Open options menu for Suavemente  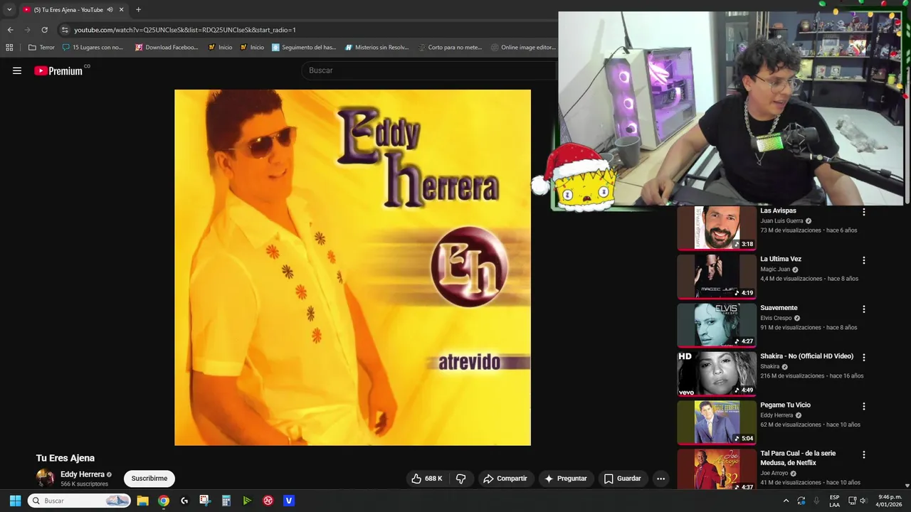(x=864, y=309)
